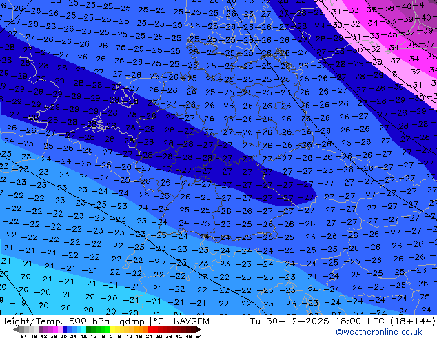Open the weatheronline.co.uk copyright link

point(378,332)
